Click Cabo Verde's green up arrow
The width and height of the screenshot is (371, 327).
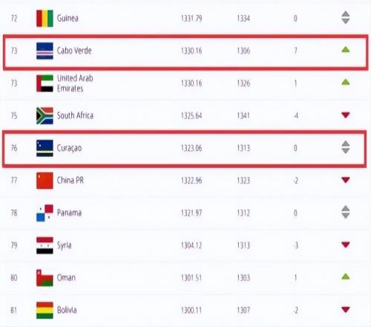(x=346, y=50)
